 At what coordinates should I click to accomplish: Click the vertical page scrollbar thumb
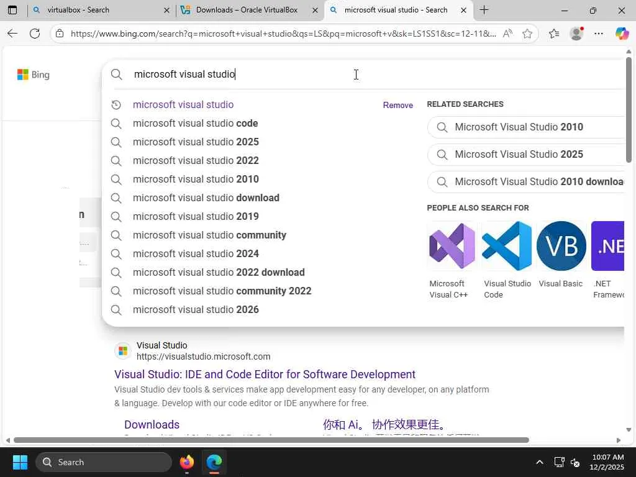[629, 109]
